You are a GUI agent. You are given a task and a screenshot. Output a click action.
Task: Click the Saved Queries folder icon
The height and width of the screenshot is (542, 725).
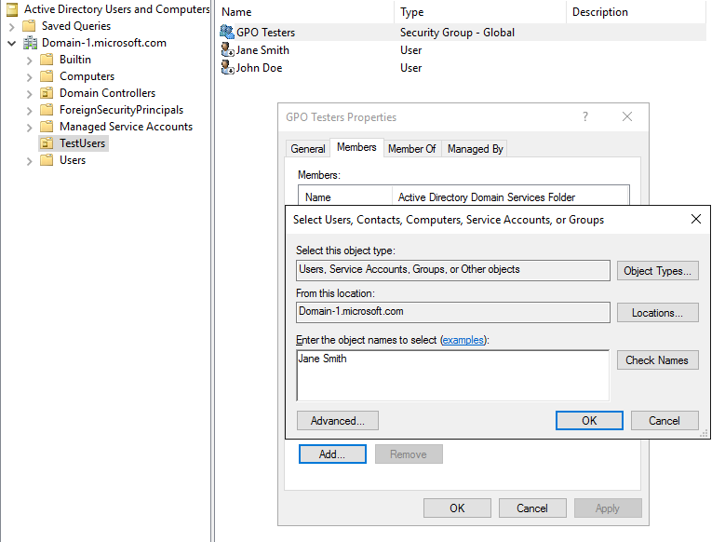click(29, 26)
